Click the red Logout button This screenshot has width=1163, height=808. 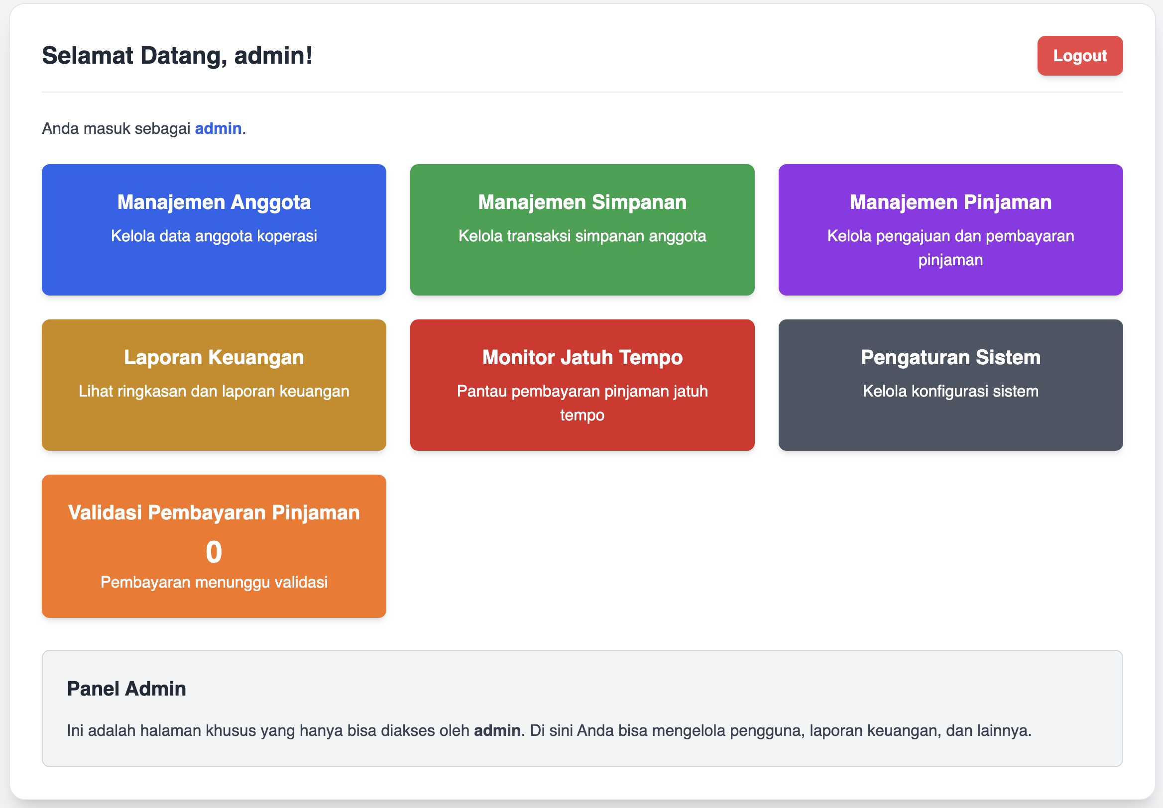[1079, 56]
